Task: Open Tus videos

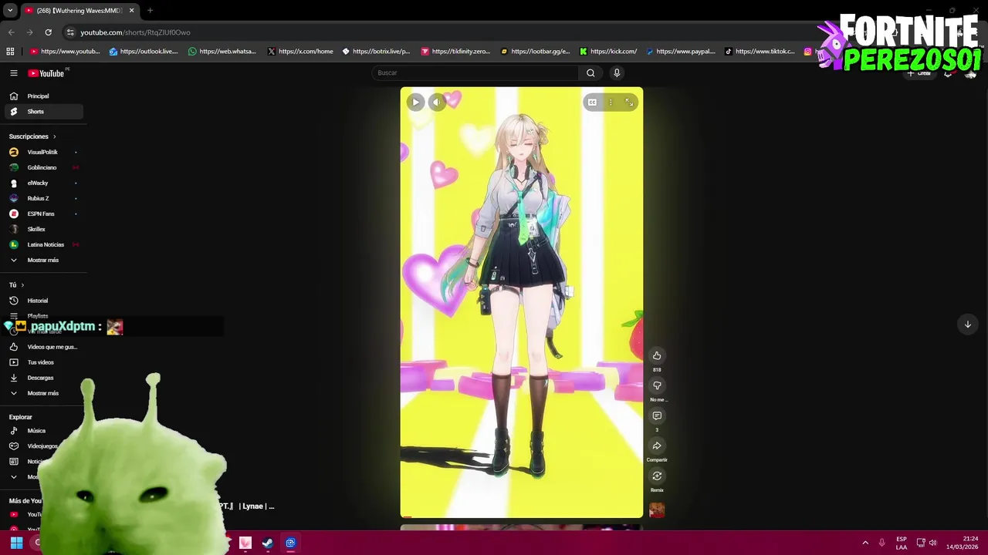Action: pos(44,362)
